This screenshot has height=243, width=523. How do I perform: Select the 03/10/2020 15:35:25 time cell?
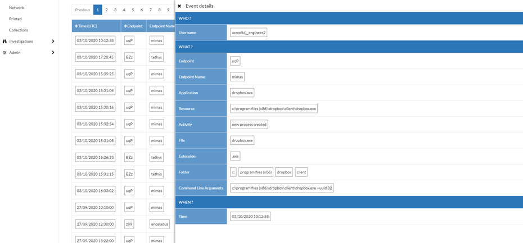96,74
